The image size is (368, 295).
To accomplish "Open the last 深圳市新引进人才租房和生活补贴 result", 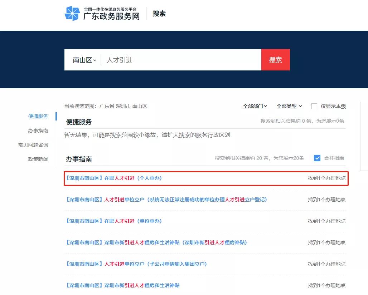I will 124,285.
